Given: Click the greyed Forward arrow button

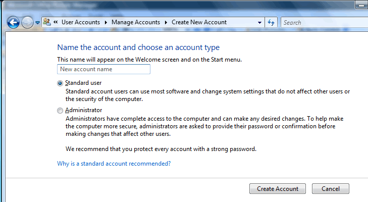Looking at the screenshot, I should coord(27,22).
